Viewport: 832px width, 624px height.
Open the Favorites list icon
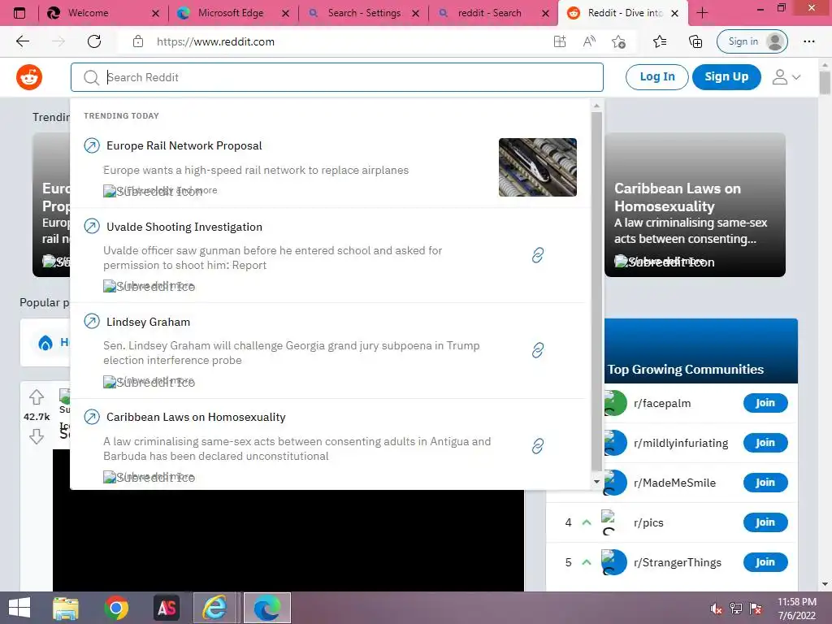[x=660, y=41]
